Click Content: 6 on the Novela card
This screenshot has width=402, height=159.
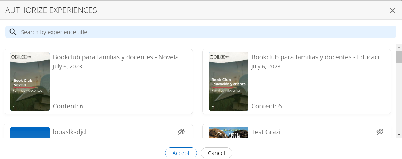tap(68, 106)
